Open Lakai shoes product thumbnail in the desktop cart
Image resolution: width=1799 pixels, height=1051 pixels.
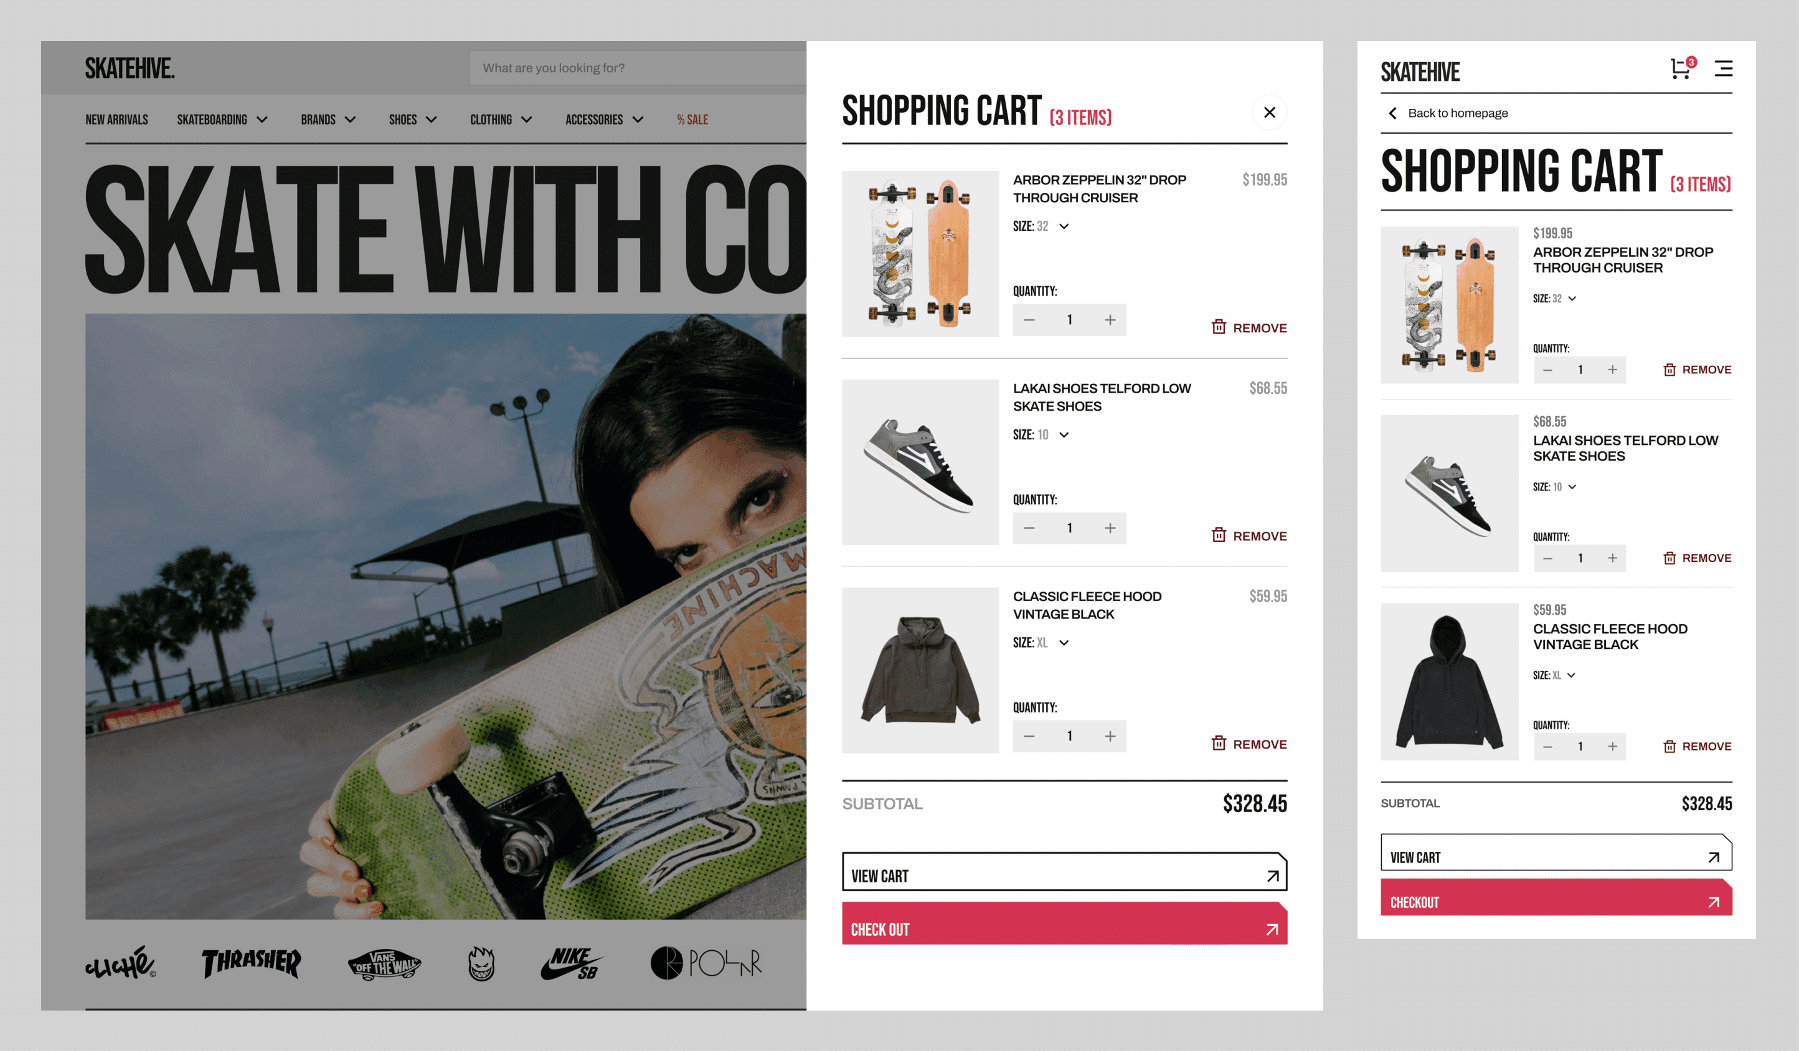pos(920,462)
